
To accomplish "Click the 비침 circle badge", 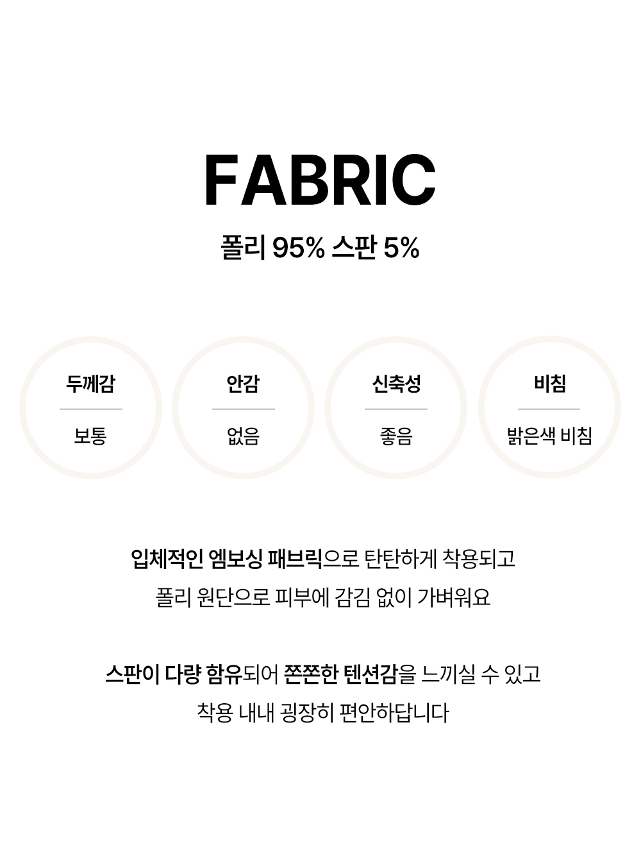I will (549, 407).
